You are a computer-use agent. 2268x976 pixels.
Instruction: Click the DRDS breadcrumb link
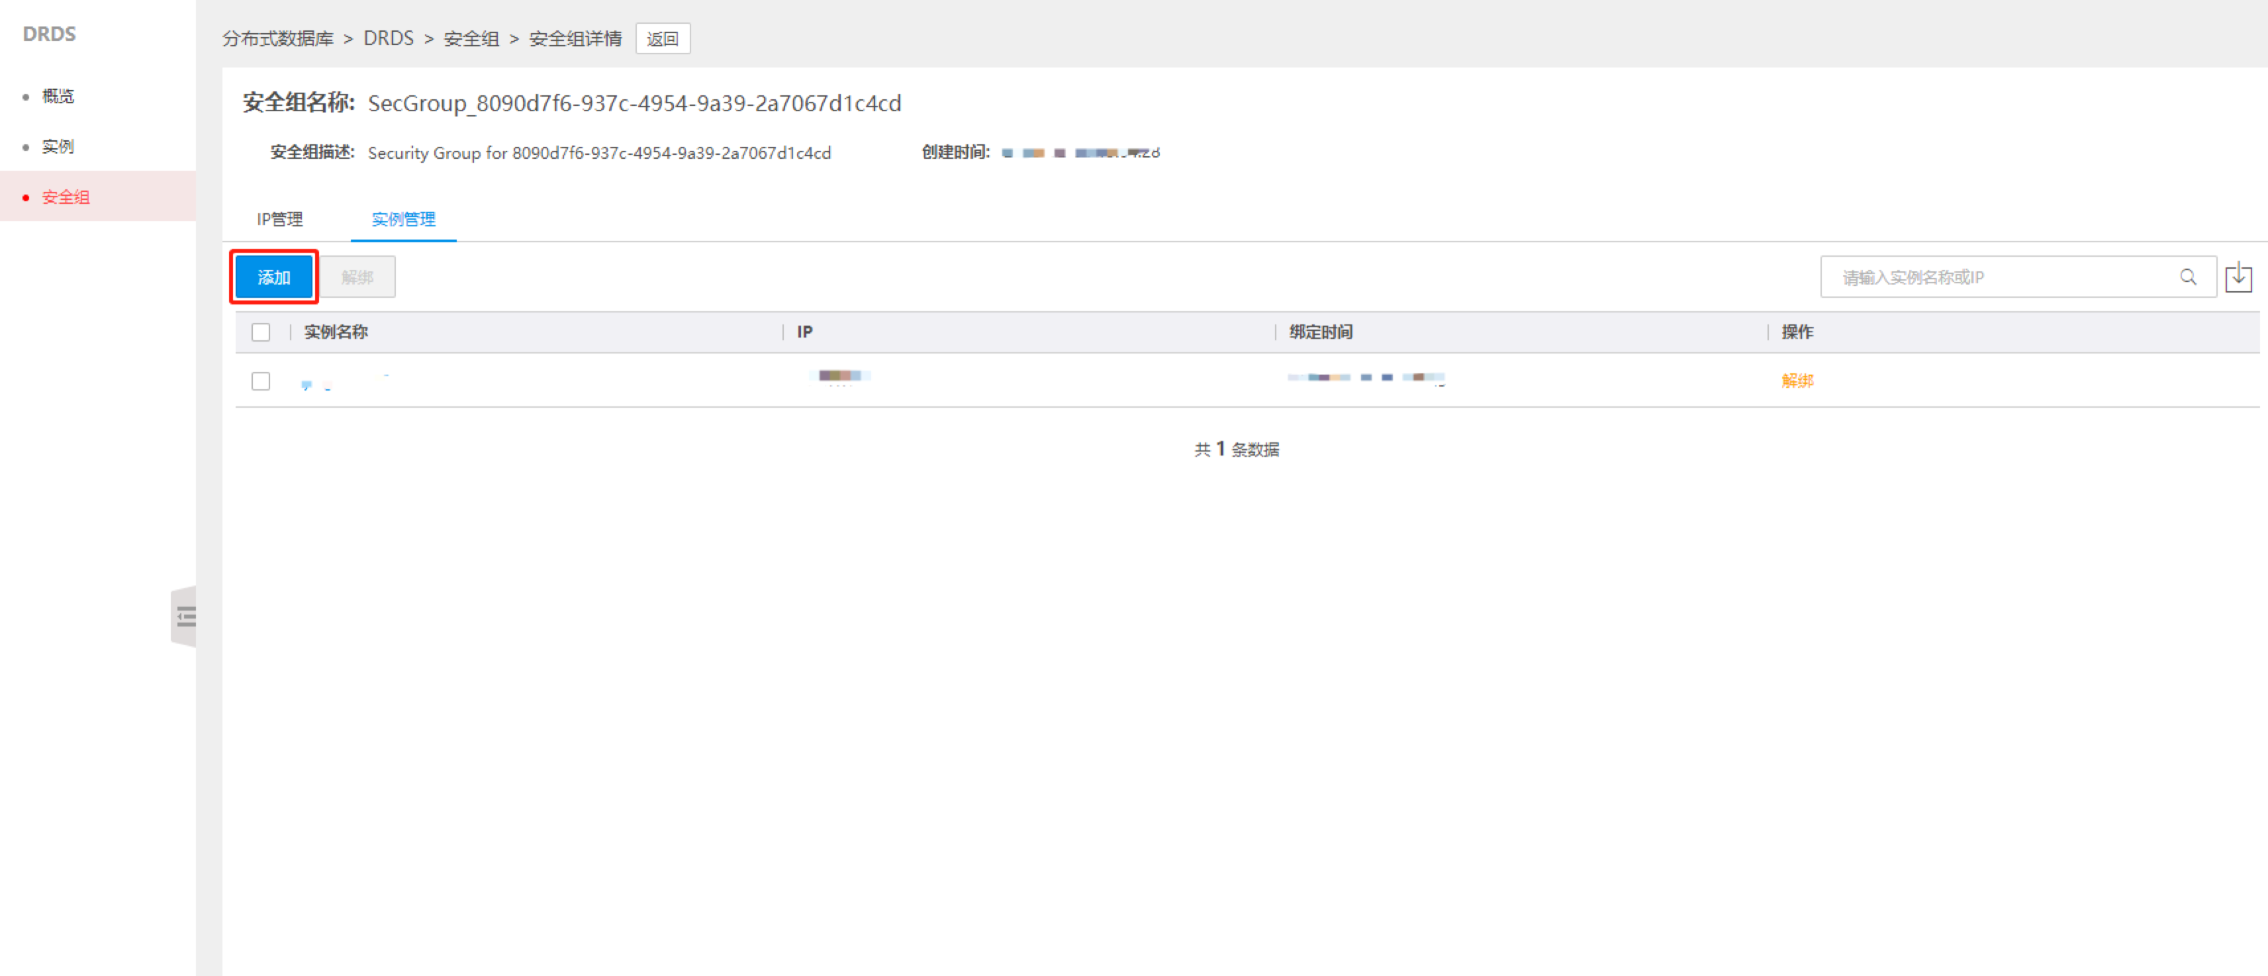(x=389, y=39)
